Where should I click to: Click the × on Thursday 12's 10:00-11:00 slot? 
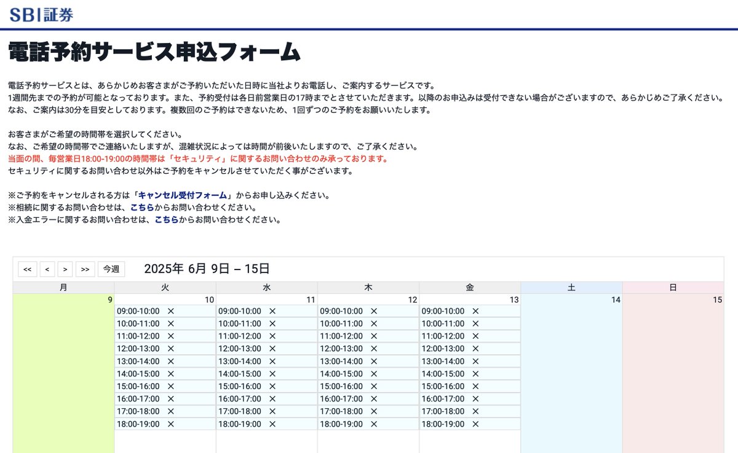[374, 323]
